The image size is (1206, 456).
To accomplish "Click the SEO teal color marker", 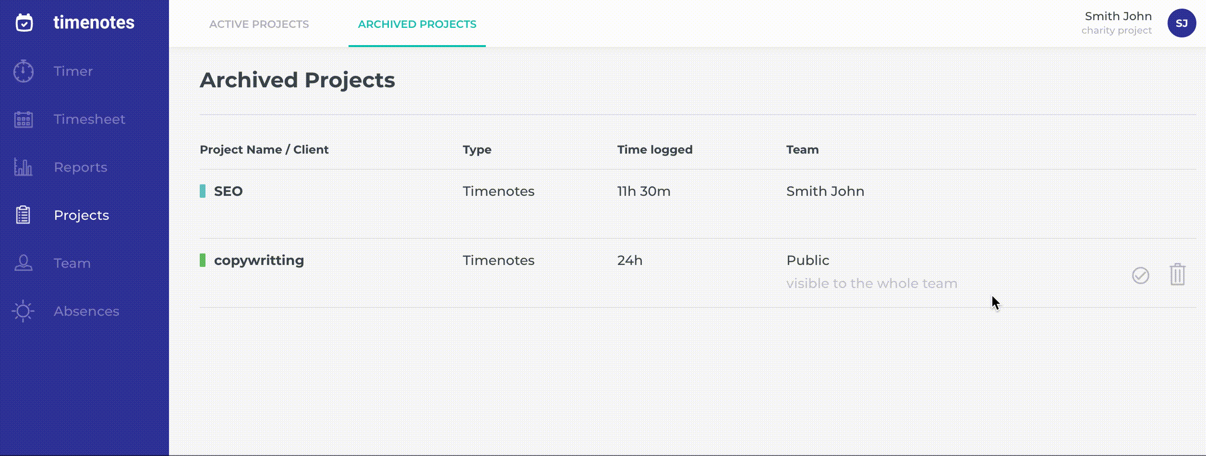I will (x=203, y=191).
